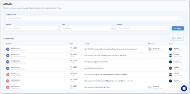Click red avatar in invited to workspace row

pyautogui.click(x=8, y=81)
